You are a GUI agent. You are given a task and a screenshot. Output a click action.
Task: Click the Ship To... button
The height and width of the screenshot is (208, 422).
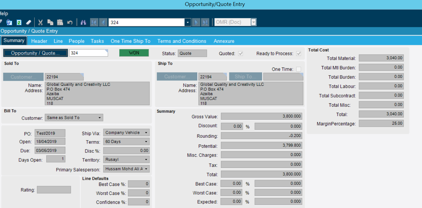pyautogui.click(x=245, y=77)
